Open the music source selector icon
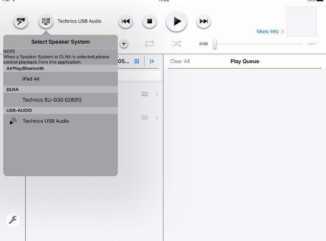 (x=20, y=21)
